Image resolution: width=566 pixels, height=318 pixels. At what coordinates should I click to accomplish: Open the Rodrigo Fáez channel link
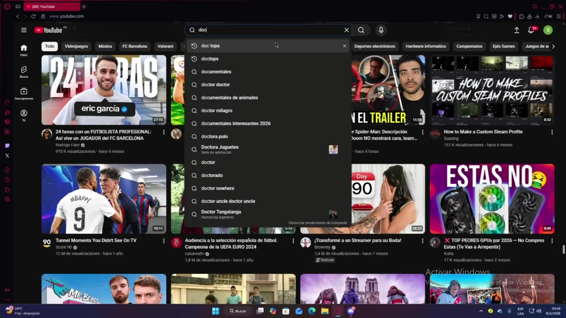(68, 145)
